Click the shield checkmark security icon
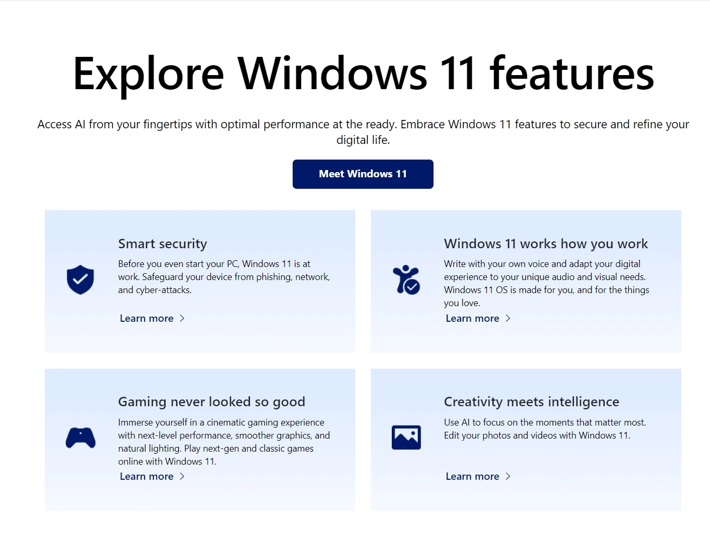This screenshot has width=710, height=546. click(80, 280)
